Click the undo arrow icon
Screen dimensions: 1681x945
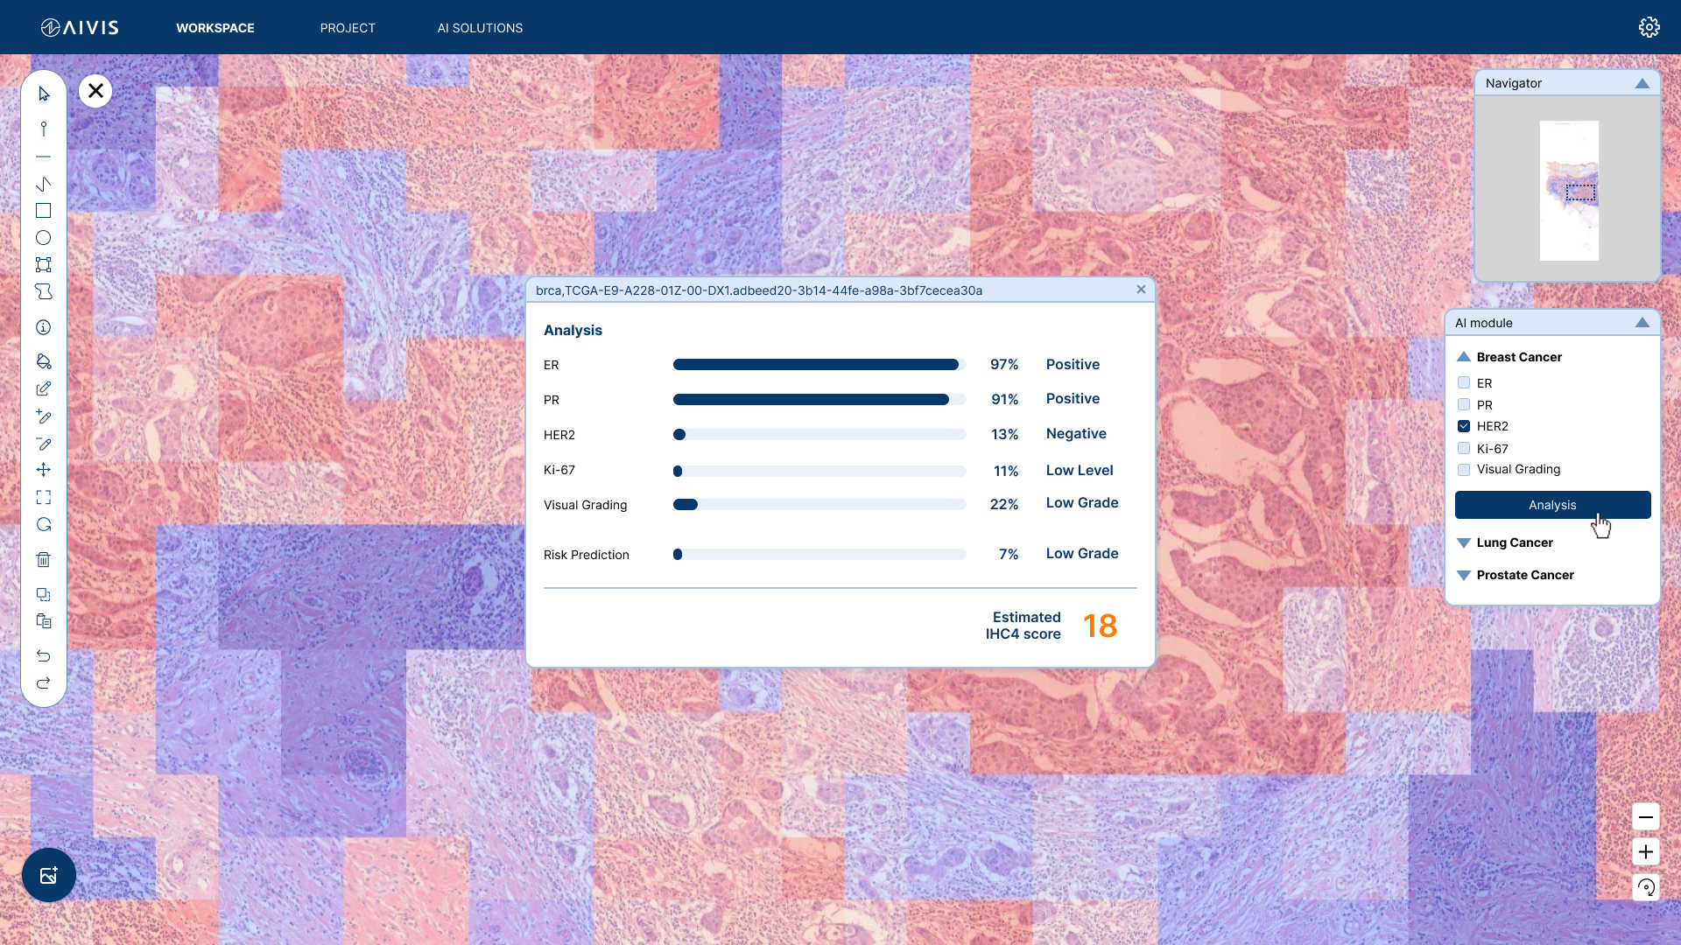[43, 655]
